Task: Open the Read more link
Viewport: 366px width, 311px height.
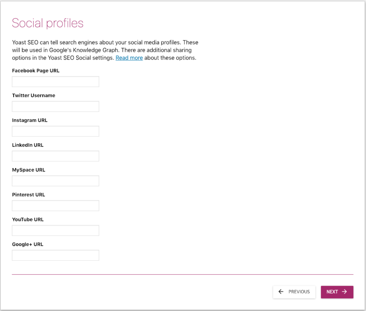Action: 129,58
